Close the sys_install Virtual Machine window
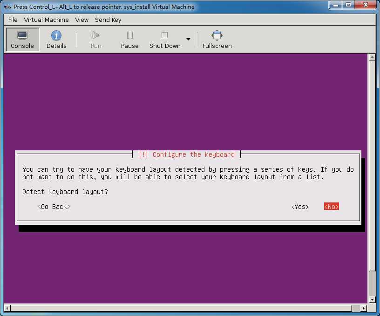Viewport: 380px width, 316px height. tap(366, 5)
